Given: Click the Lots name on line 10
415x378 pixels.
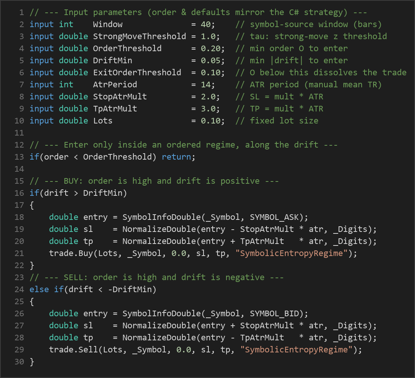Looking at the screenshot, I should [x=103, y=120].
